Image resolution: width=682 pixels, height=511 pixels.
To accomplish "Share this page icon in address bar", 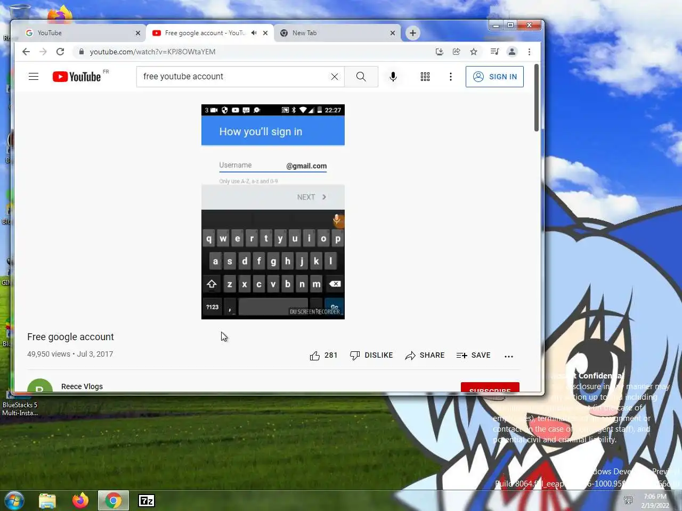I will 457,52.
